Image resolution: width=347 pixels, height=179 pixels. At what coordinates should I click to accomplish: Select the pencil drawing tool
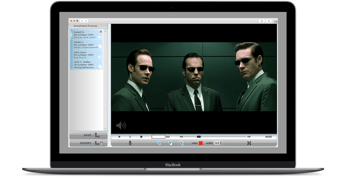tap(182, 143)
